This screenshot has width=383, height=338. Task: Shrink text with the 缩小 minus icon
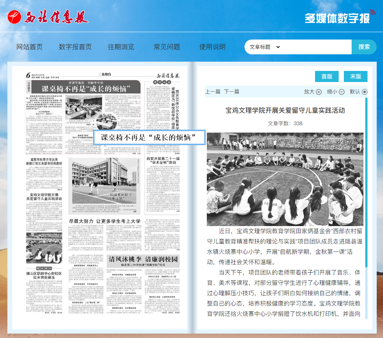342,92
